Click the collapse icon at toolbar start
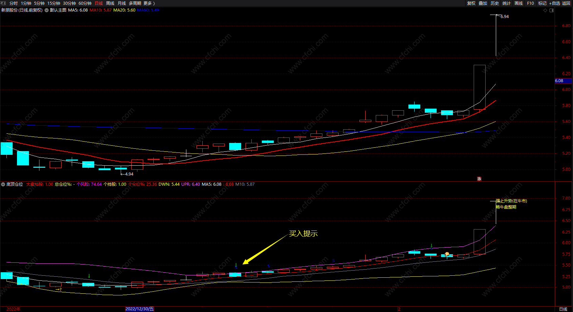573x312 pixels. pyautogui.click(x=4, y=3)
